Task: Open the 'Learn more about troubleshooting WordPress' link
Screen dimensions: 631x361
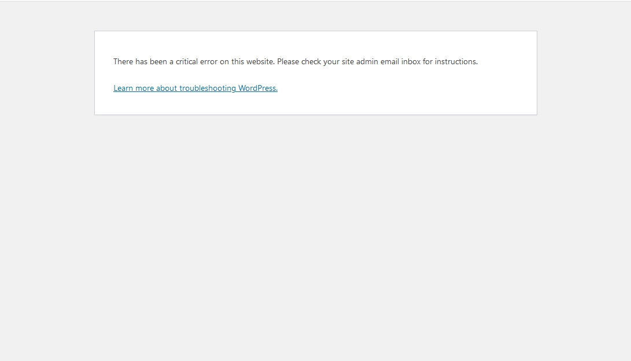Action: [x=195, y=88]
